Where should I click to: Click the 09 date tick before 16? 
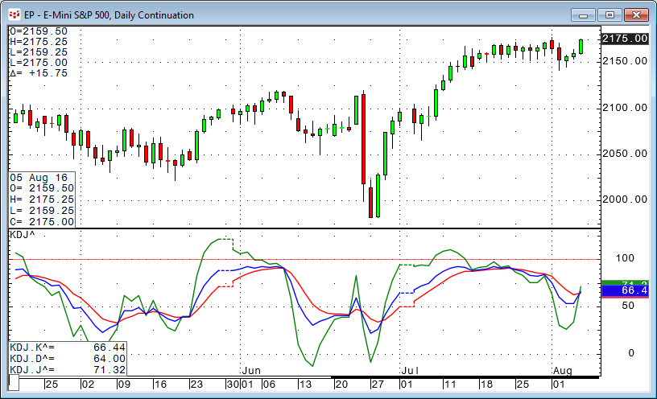click(124, 385)
